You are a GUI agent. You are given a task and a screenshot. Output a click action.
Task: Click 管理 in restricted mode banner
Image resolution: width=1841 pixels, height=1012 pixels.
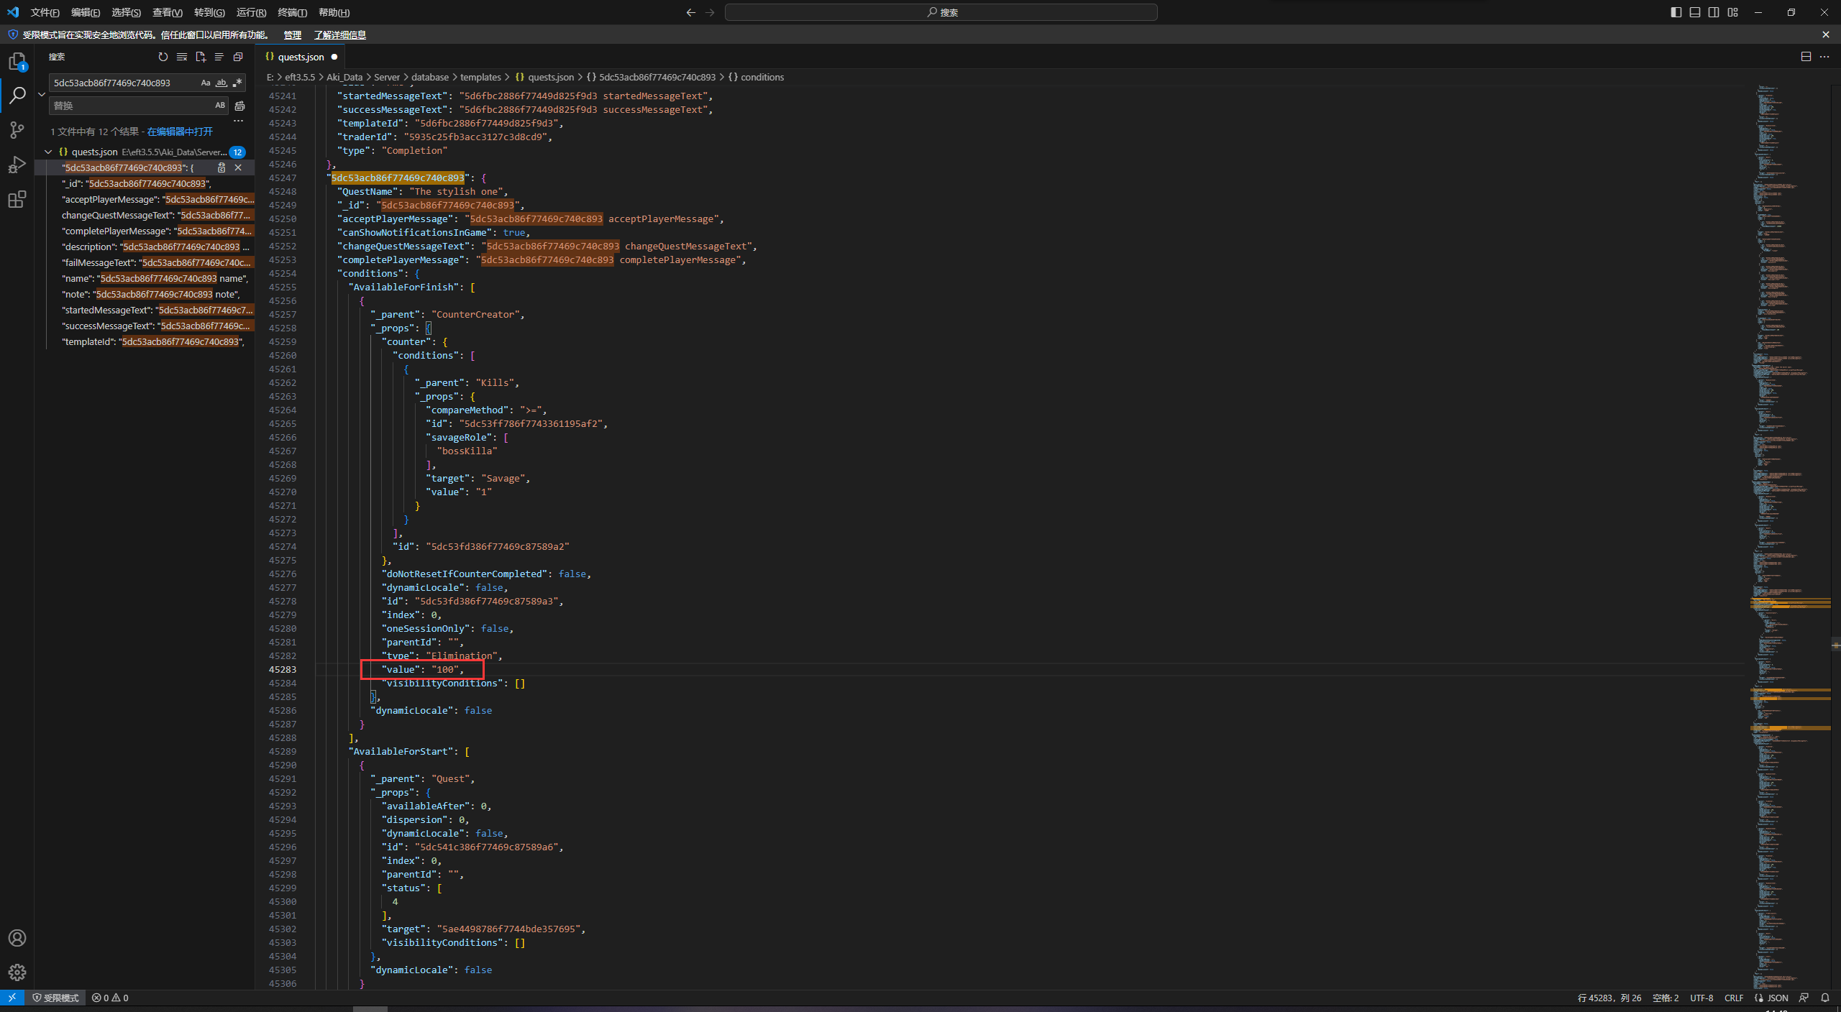point(292,34)
